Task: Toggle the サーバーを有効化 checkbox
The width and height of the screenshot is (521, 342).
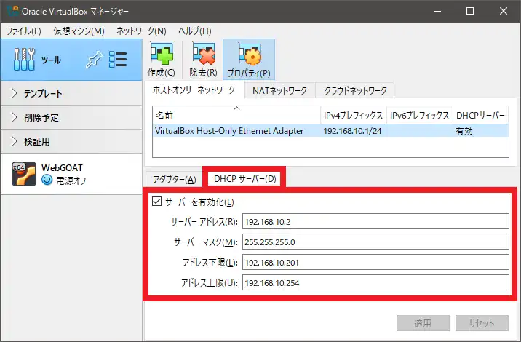Action: (x=157, y=202)
